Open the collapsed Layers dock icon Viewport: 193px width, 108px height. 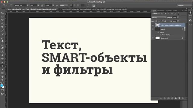tap(190, 13)
